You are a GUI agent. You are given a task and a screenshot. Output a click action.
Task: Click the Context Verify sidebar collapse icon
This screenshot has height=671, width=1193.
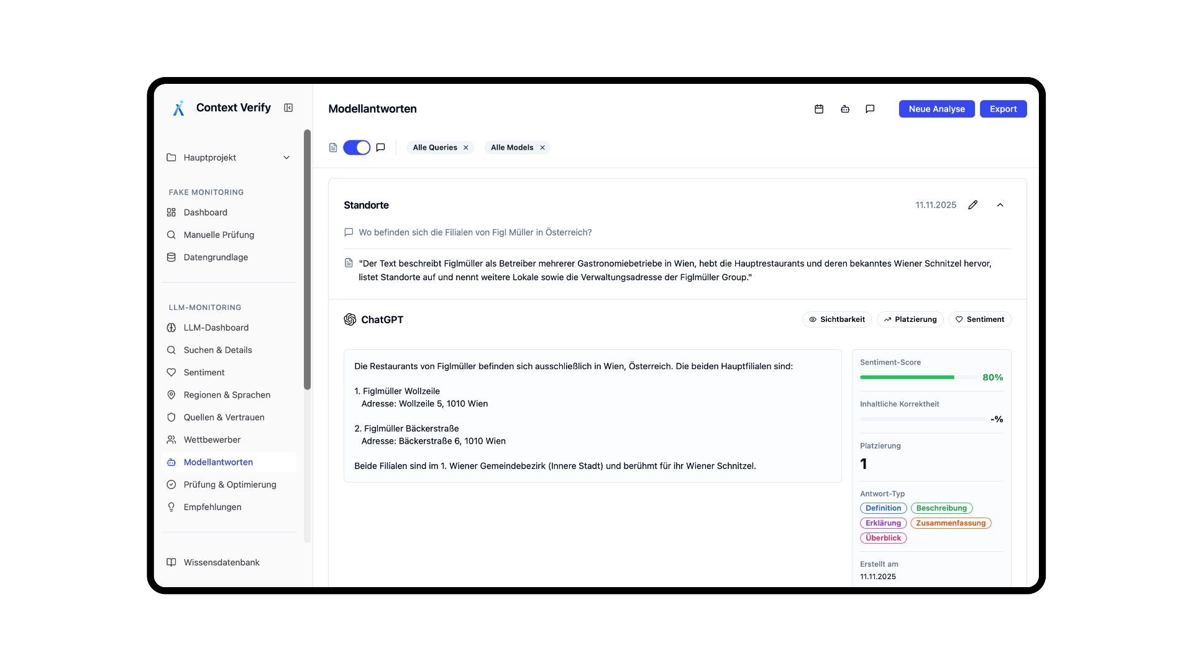tap(288, 107)
